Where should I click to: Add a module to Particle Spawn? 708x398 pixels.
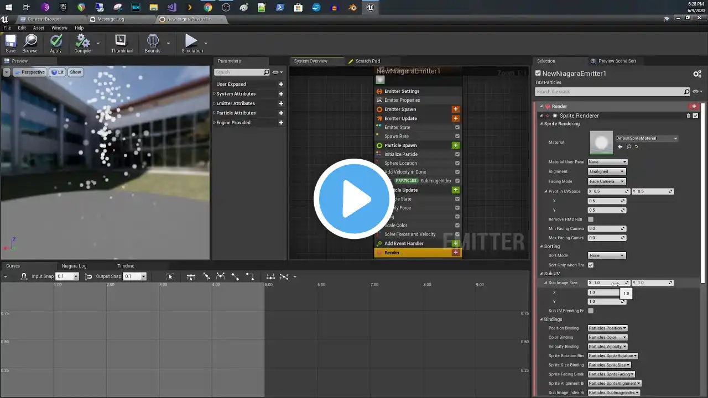click(x=456, y=145)
